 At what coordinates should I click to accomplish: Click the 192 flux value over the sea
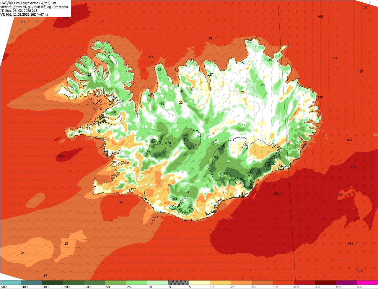(x=340, y=195)
